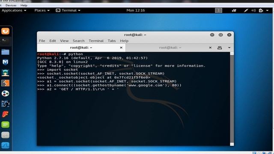
Task: Open the terminal View menu
Action: [64, 41]
